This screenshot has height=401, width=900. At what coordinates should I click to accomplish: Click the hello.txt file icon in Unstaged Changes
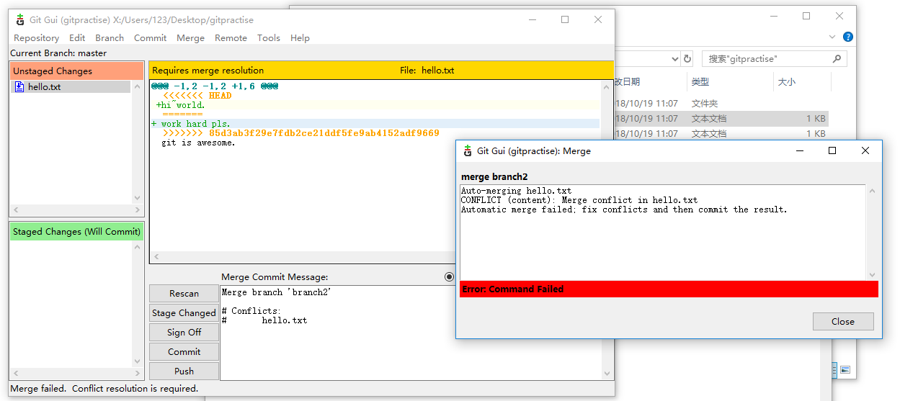pos(19,86)
